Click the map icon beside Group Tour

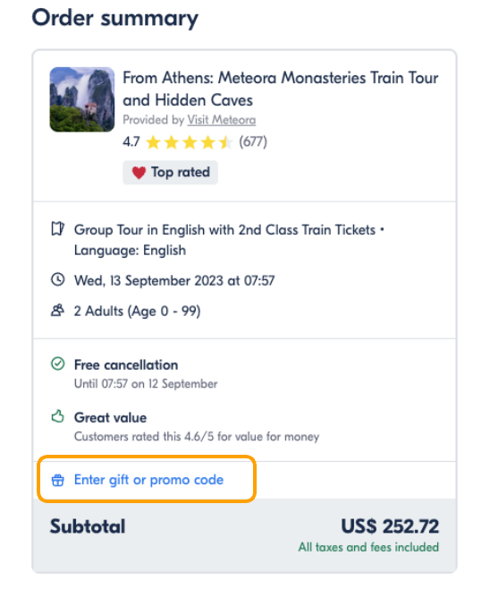58,229
